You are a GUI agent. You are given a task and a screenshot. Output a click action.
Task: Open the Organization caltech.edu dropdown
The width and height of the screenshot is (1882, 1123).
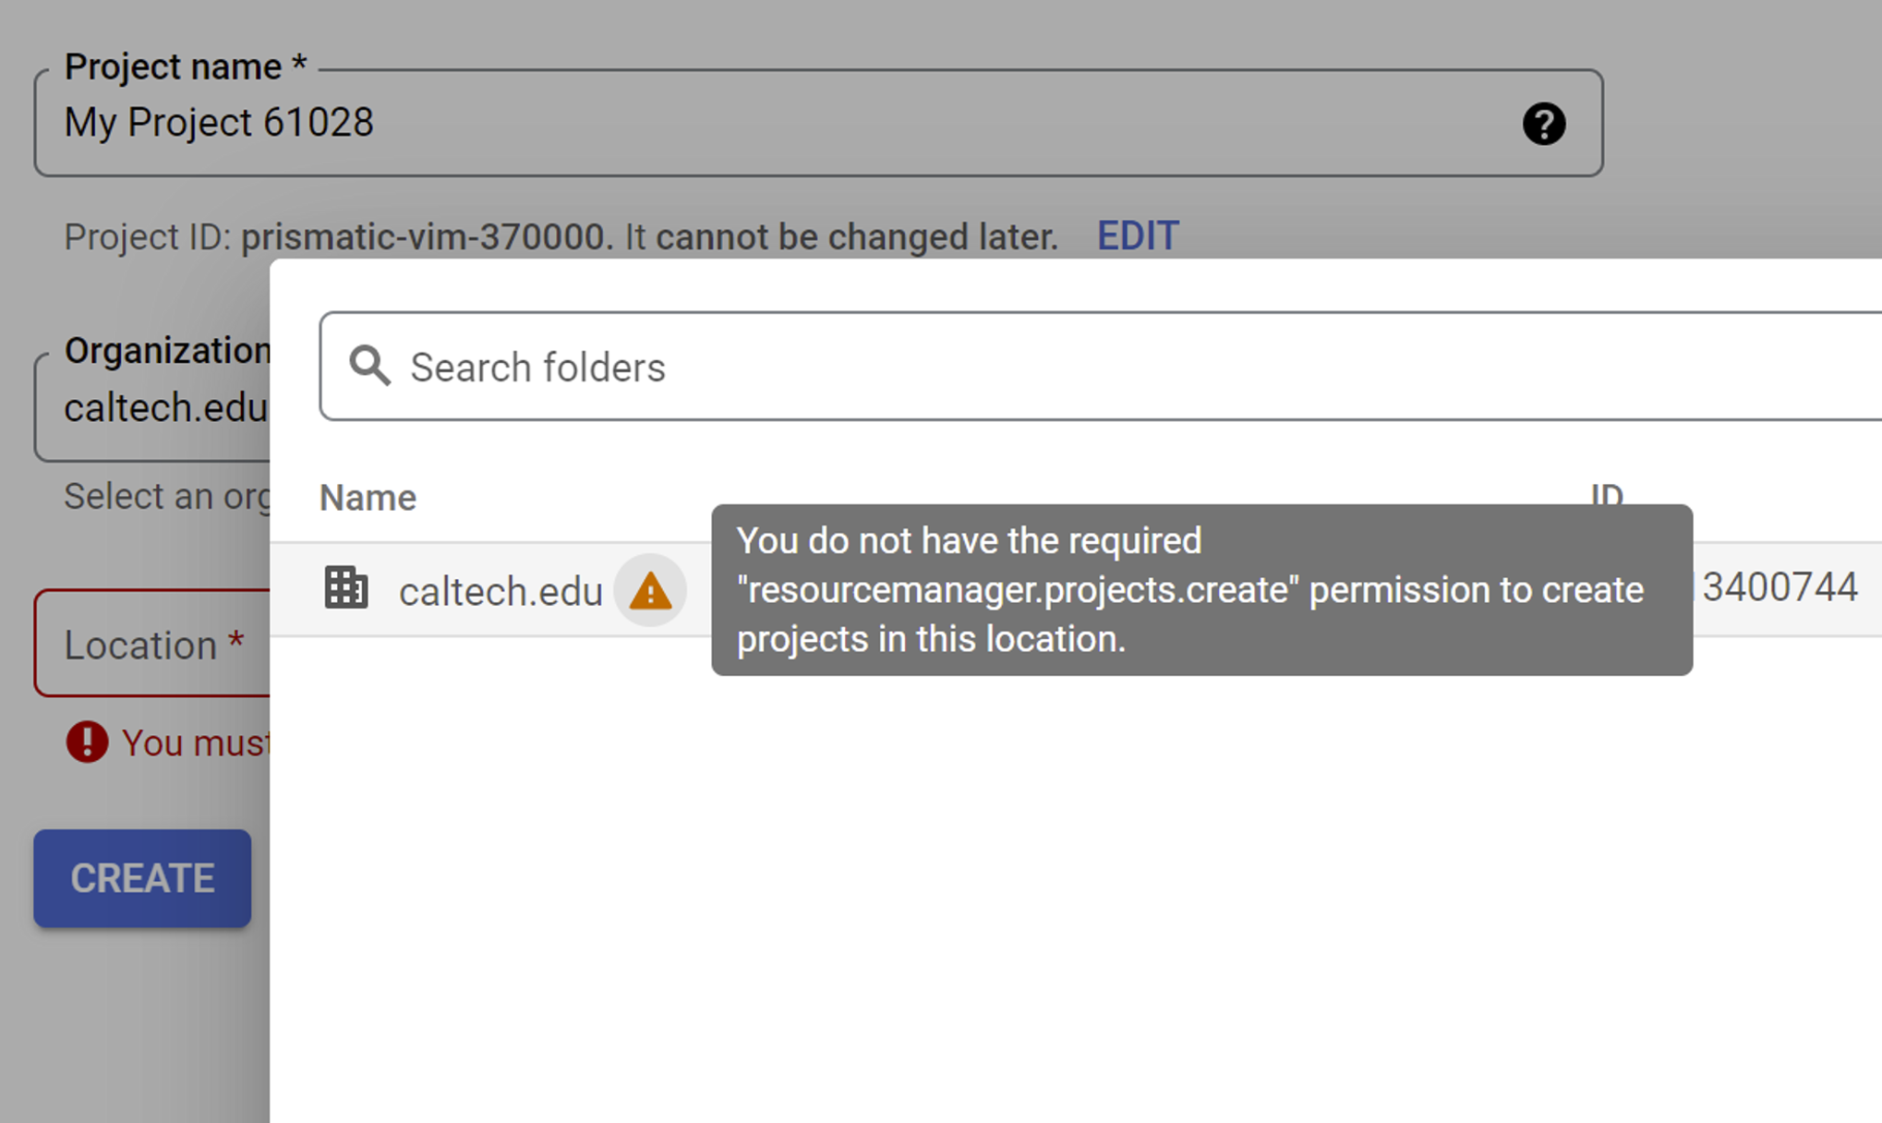[x=153, y=406]
